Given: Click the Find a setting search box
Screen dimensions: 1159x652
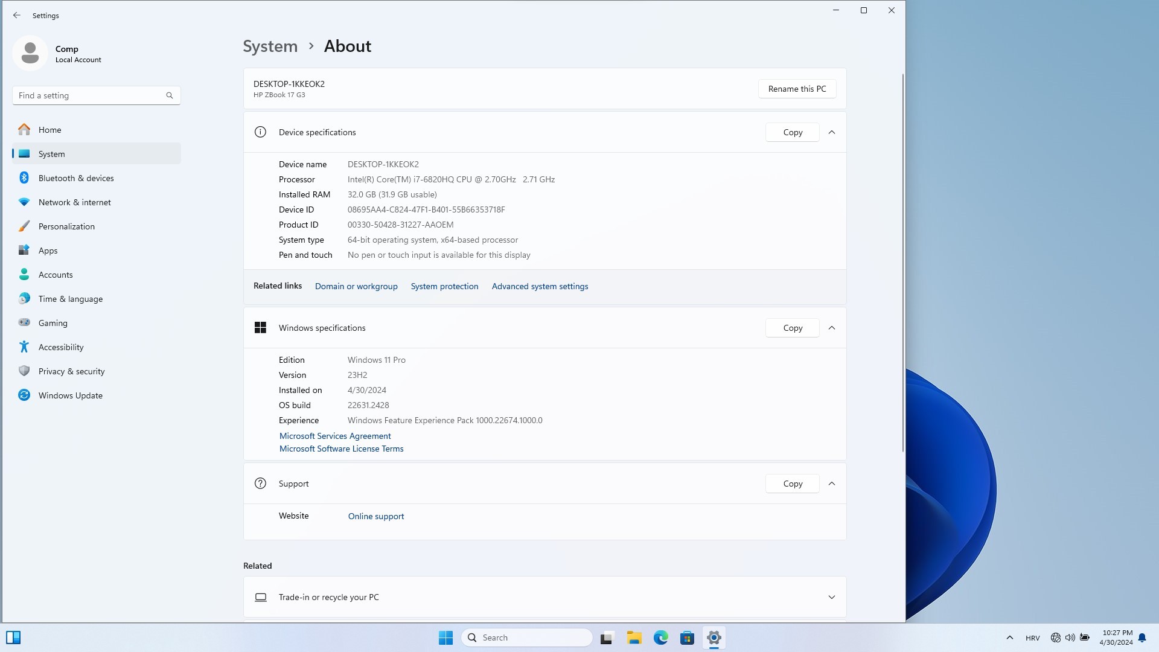Looking at the screenshot, I should [x=97, y=95].
